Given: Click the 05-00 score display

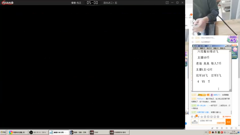Looking at the screenshot, I should (x=92, y=3).
